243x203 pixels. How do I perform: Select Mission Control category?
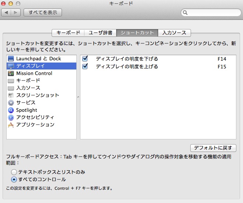(42, 73)
